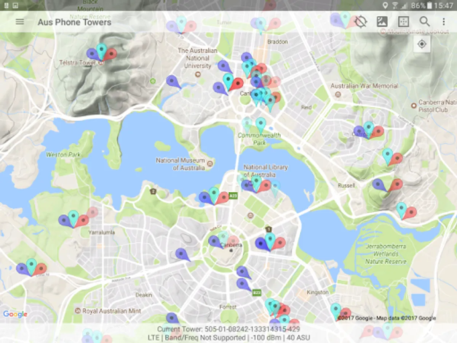
Task: Open the map type picture icon
Action: (382, 22)
